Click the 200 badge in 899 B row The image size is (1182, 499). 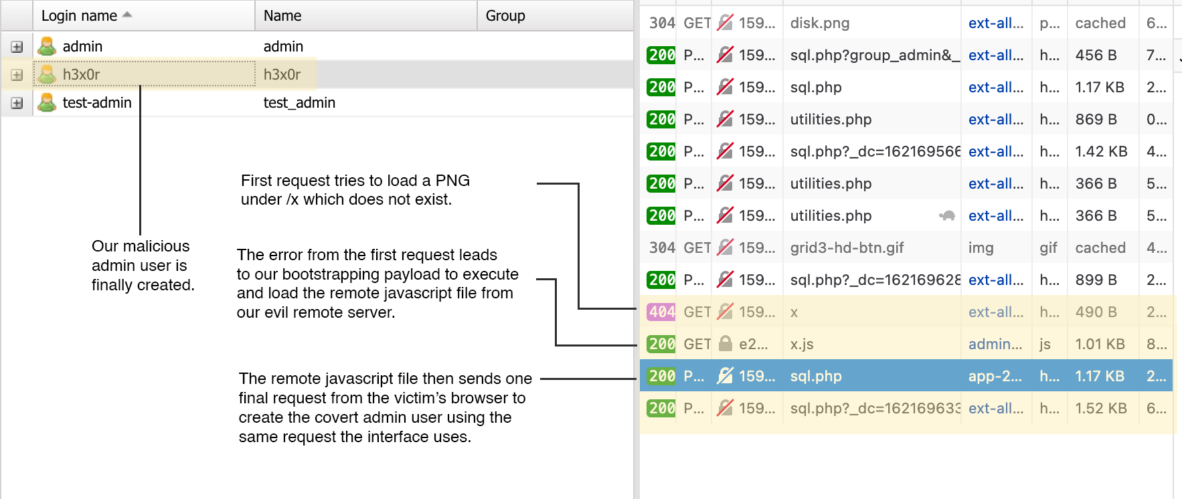coord(662,280)
